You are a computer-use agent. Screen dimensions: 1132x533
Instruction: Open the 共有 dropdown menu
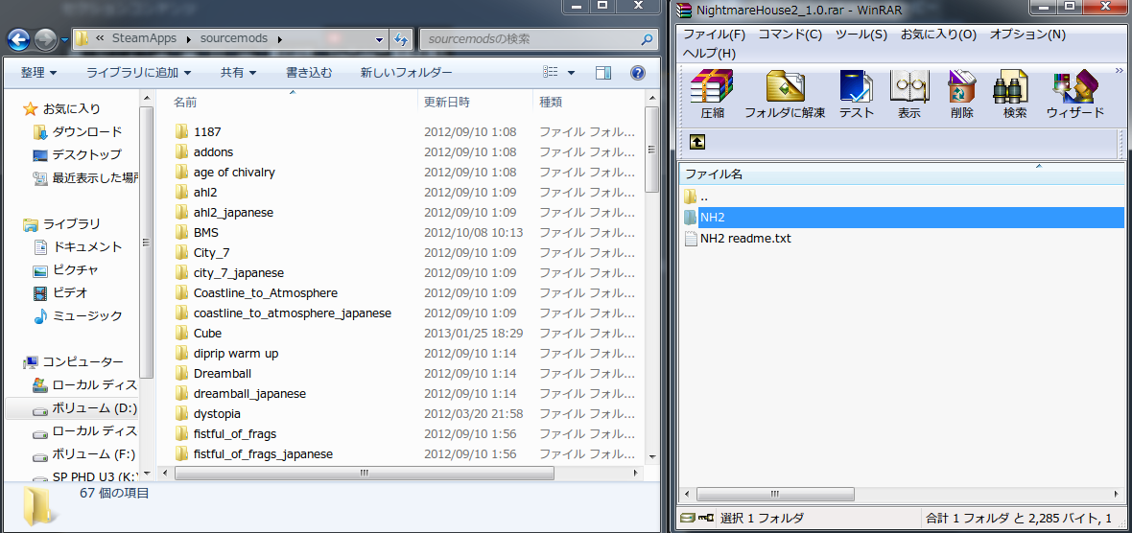(x=238, y=72)
